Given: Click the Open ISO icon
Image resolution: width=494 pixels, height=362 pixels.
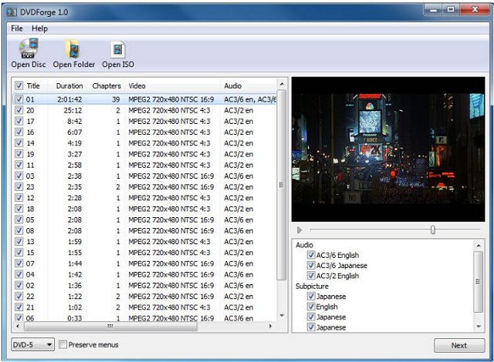Looking at the screenshot, I should tap(117, 50).
